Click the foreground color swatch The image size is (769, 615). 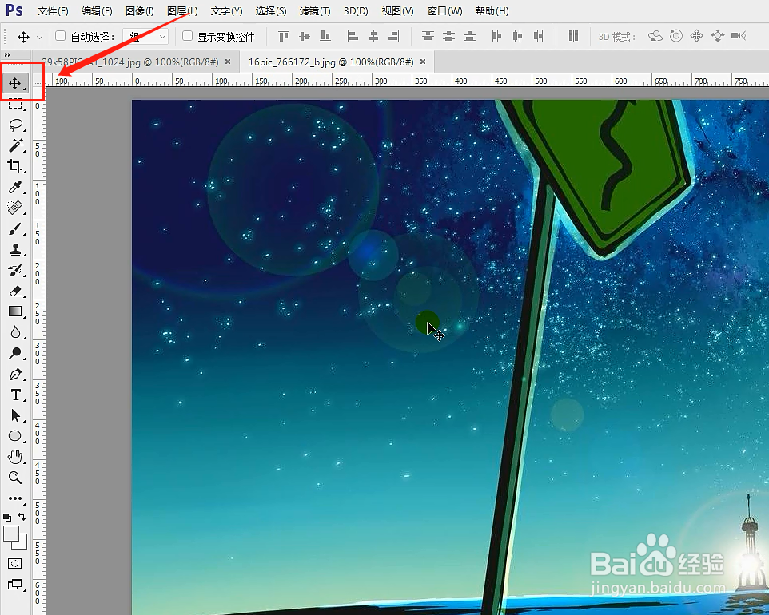click(x=10, y=534)
